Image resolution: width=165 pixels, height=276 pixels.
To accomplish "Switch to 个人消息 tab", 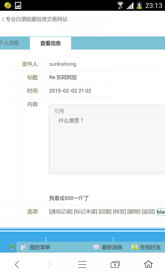I will coord(10,43).
